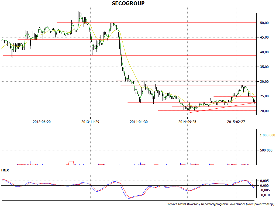Select the positive 0,005 TRIX axis label
The image size is (276, 207).
click(x=264, y=181)
